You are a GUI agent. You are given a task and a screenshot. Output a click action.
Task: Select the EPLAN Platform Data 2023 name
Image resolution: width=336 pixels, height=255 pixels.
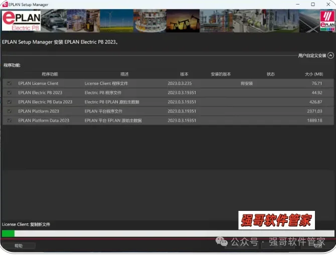coord(44,120)
